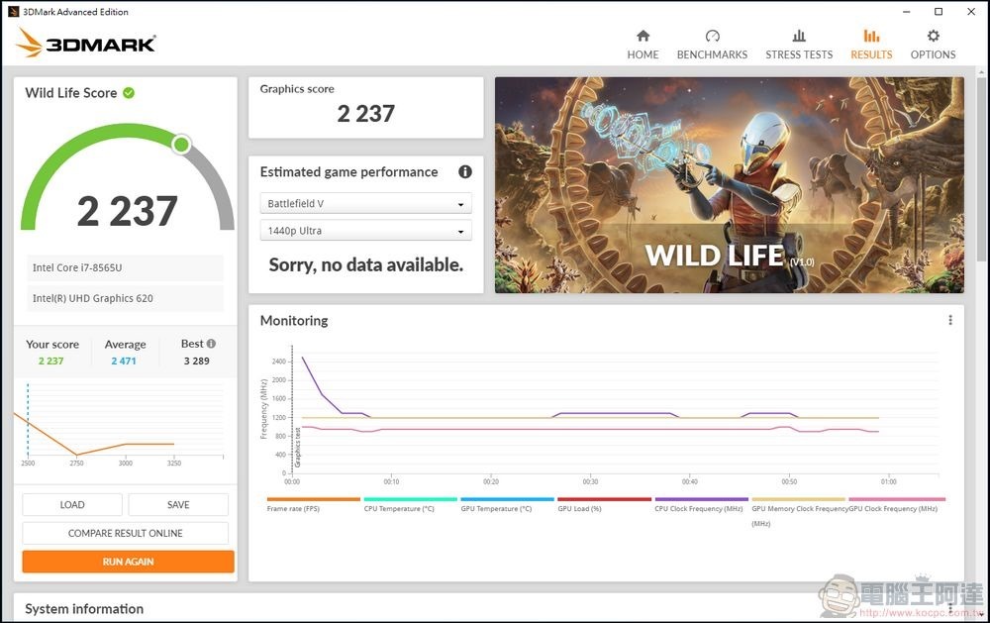Click the HOME tab label

pyautogui.click(x=643, y=54)
